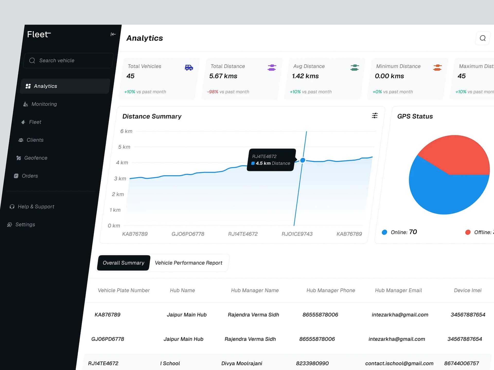494x370 pixels.
Task: Click the green icon on Avg Distance card
Action: click(x=355, y=68)
